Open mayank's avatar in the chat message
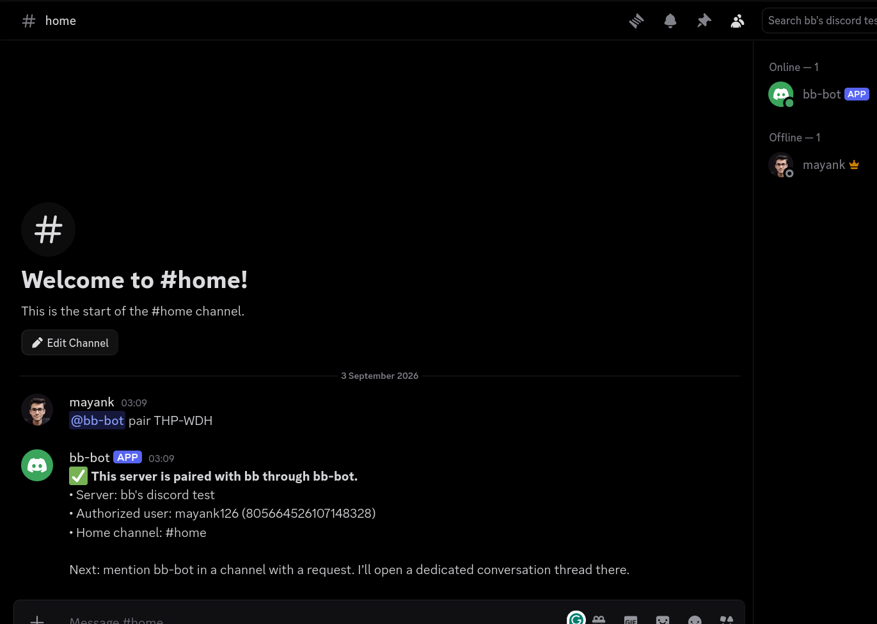 pyautogui.click(x=37, y=410)
